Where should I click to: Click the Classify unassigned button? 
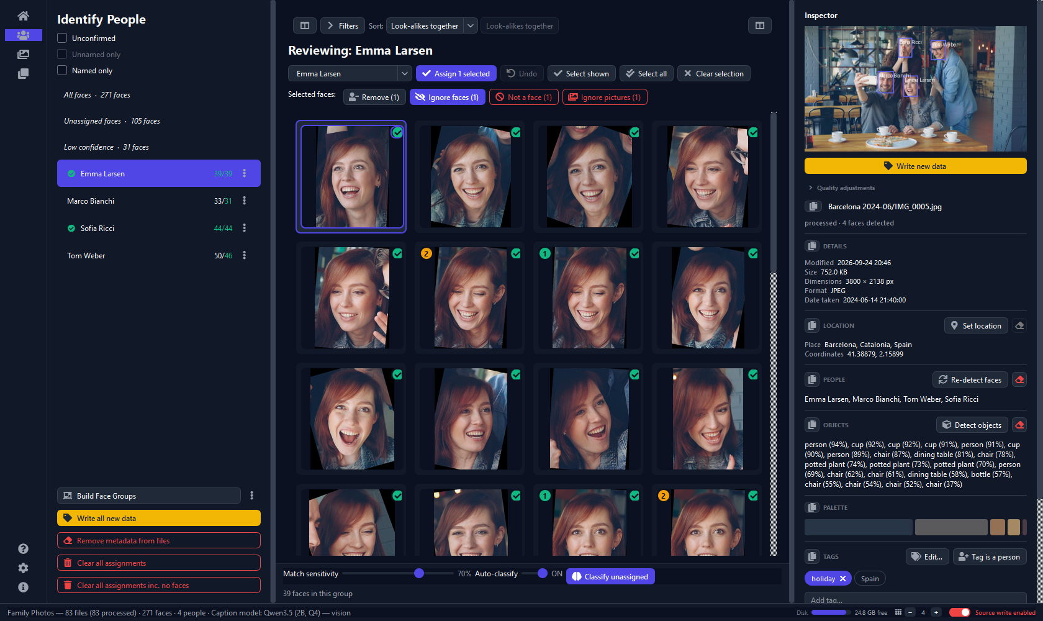611,576
